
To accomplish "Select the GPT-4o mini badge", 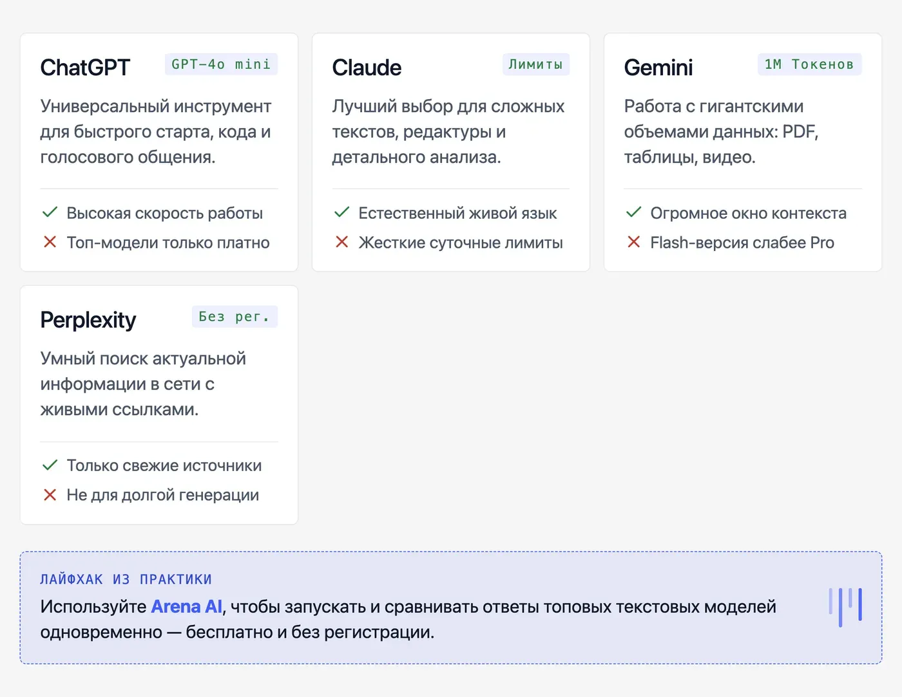I will click(221, 64).
